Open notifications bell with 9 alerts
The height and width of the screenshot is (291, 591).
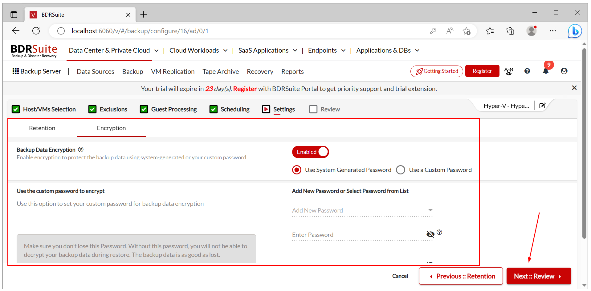[546, 71]
